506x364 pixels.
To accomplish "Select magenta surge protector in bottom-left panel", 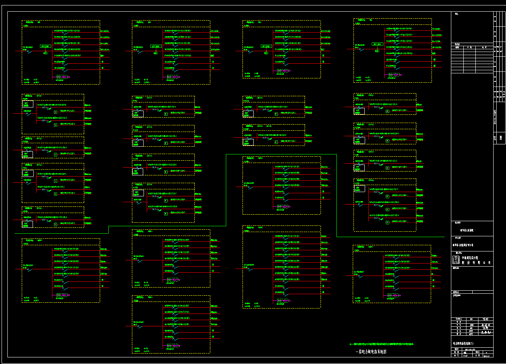I will click(x=62, y=295).
